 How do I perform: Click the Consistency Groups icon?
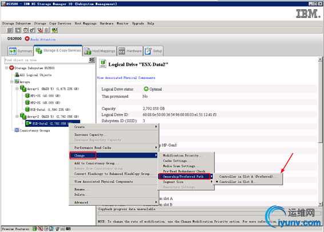click(17, 130)
